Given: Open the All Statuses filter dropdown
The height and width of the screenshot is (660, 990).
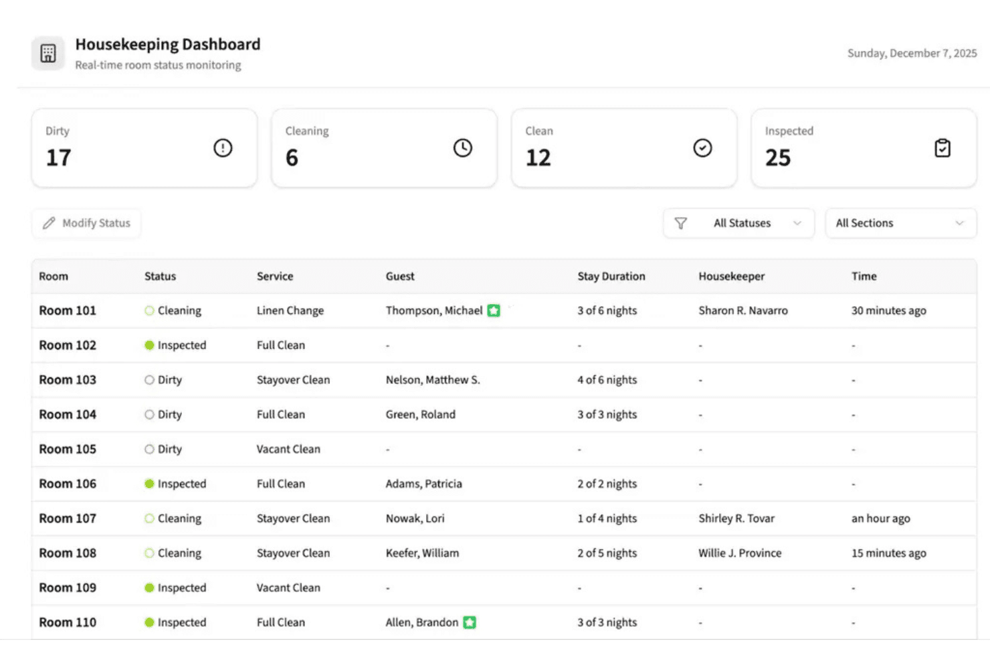Looking at the screenshot, I should (739, 223).
